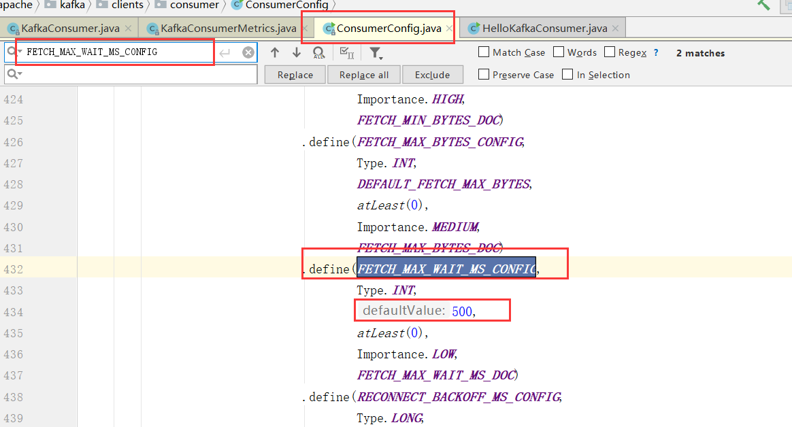
Task: Click the regex help question mark
Action: click(656, 52)
